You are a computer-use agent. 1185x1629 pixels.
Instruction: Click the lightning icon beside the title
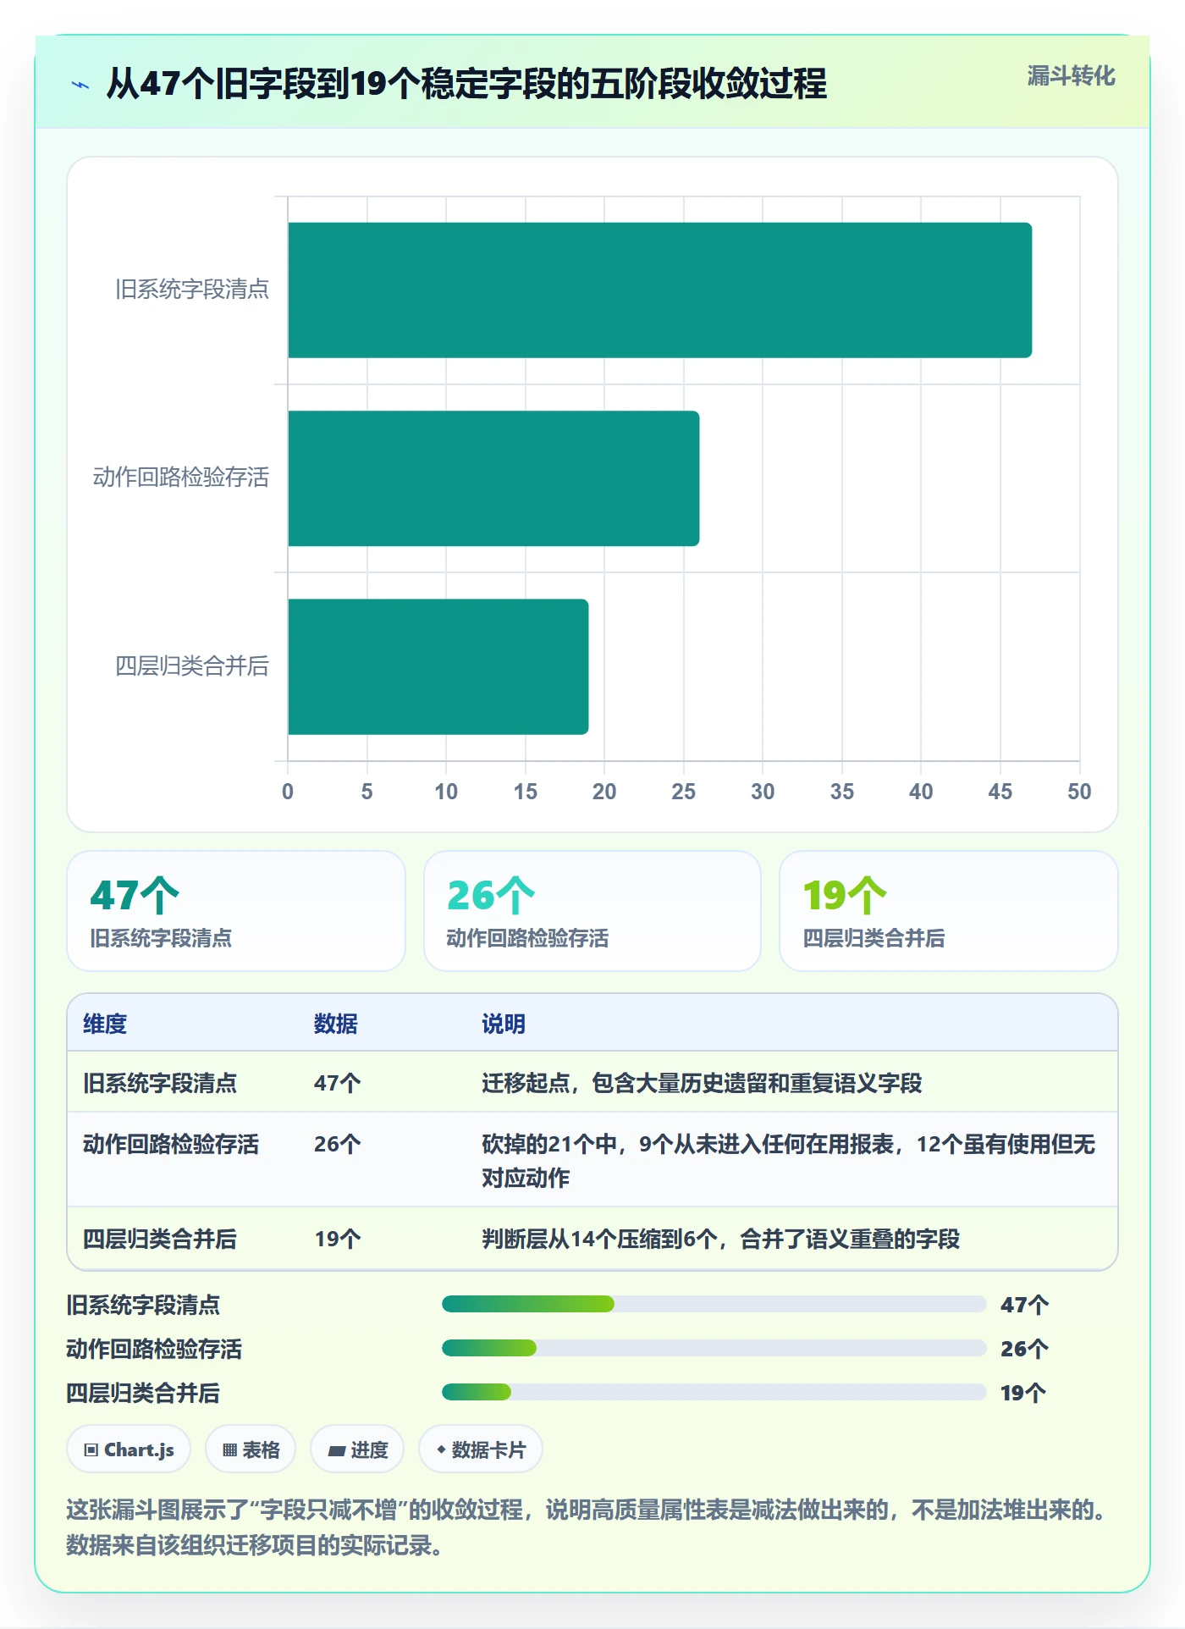pyautogui.click(x=80, y=85)
